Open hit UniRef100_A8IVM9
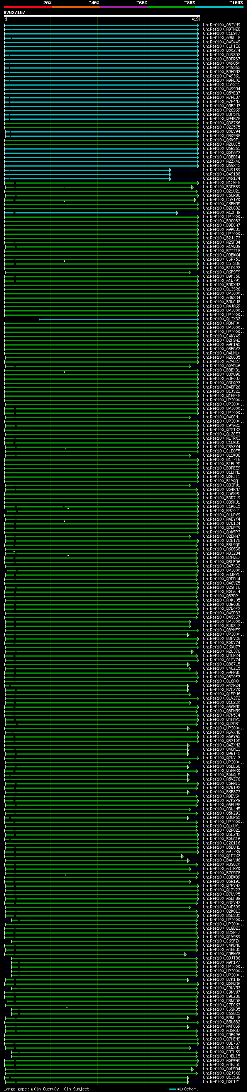 click(222, 25)
